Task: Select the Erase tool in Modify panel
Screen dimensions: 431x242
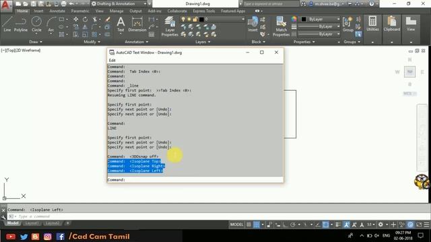Action: pyautogui.click(x=108, y=19)
